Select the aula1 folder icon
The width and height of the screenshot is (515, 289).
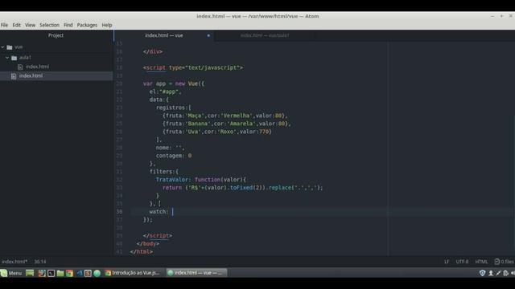pyautogui.click(x=14, y=58)
